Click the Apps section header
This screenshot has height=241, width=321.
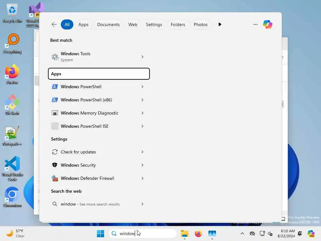tap(99, 74)
